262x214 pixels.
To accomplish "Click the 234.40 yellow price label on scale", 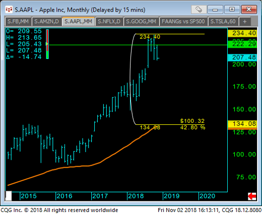I will pyautogui.click(x=242, y=33).
